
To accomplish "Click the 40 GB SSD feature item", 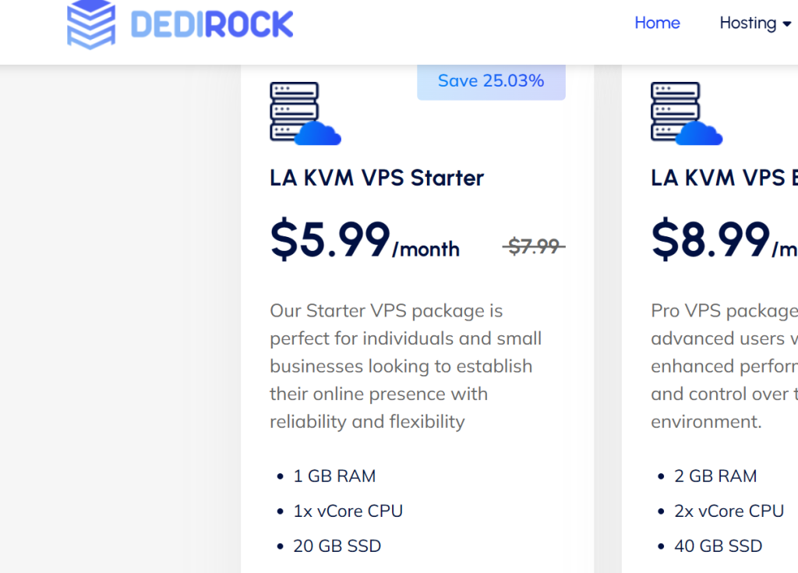I will pyautogui.click(x=718, y=546).
